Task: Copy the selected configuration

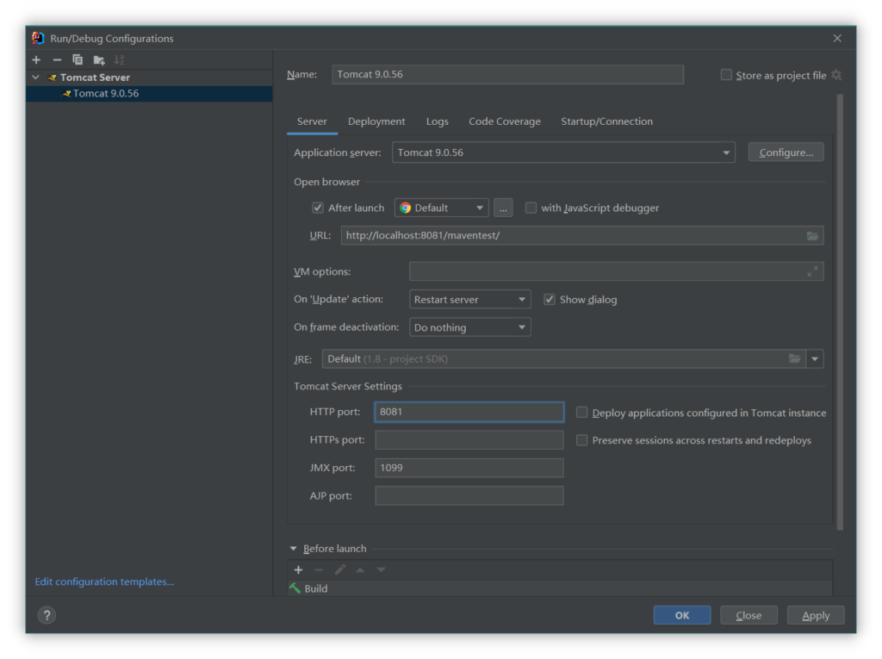Action: click(78, 59)
